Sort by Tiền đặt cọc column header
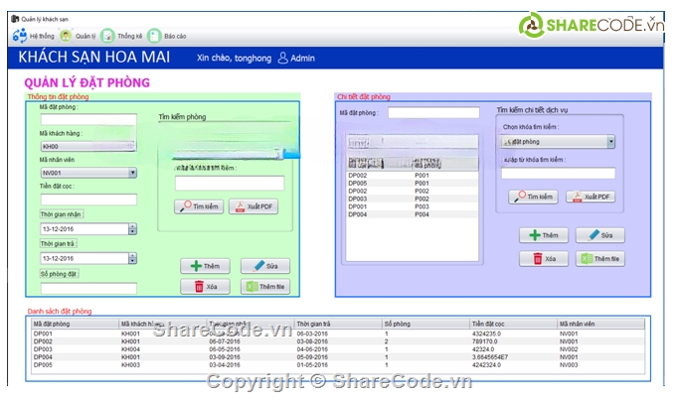 tap(514, 324)
